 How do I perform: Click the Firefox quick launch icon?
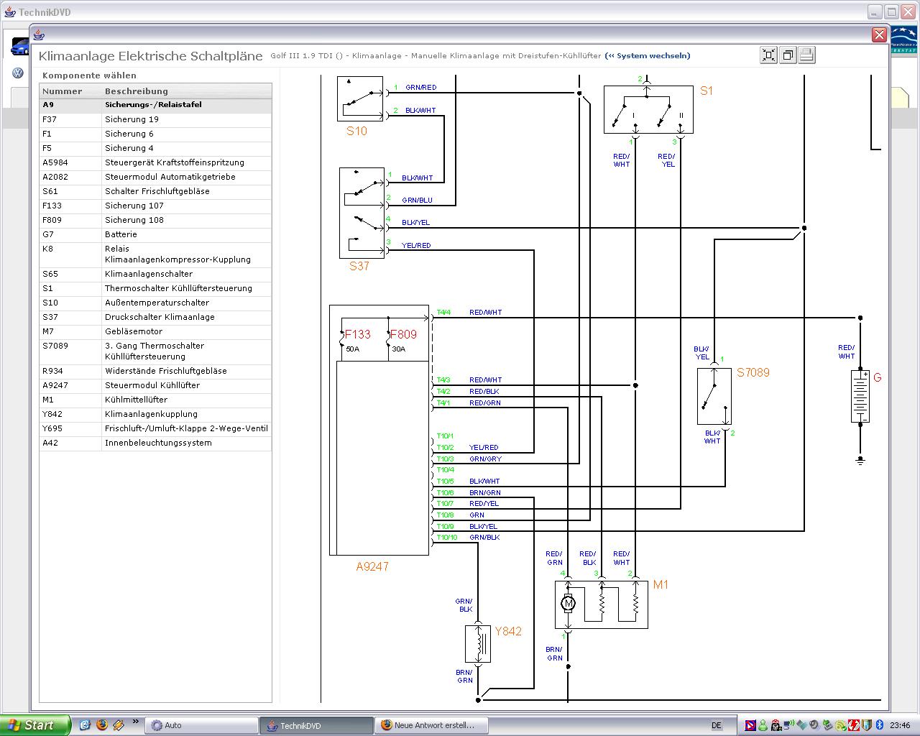[101, 725]
